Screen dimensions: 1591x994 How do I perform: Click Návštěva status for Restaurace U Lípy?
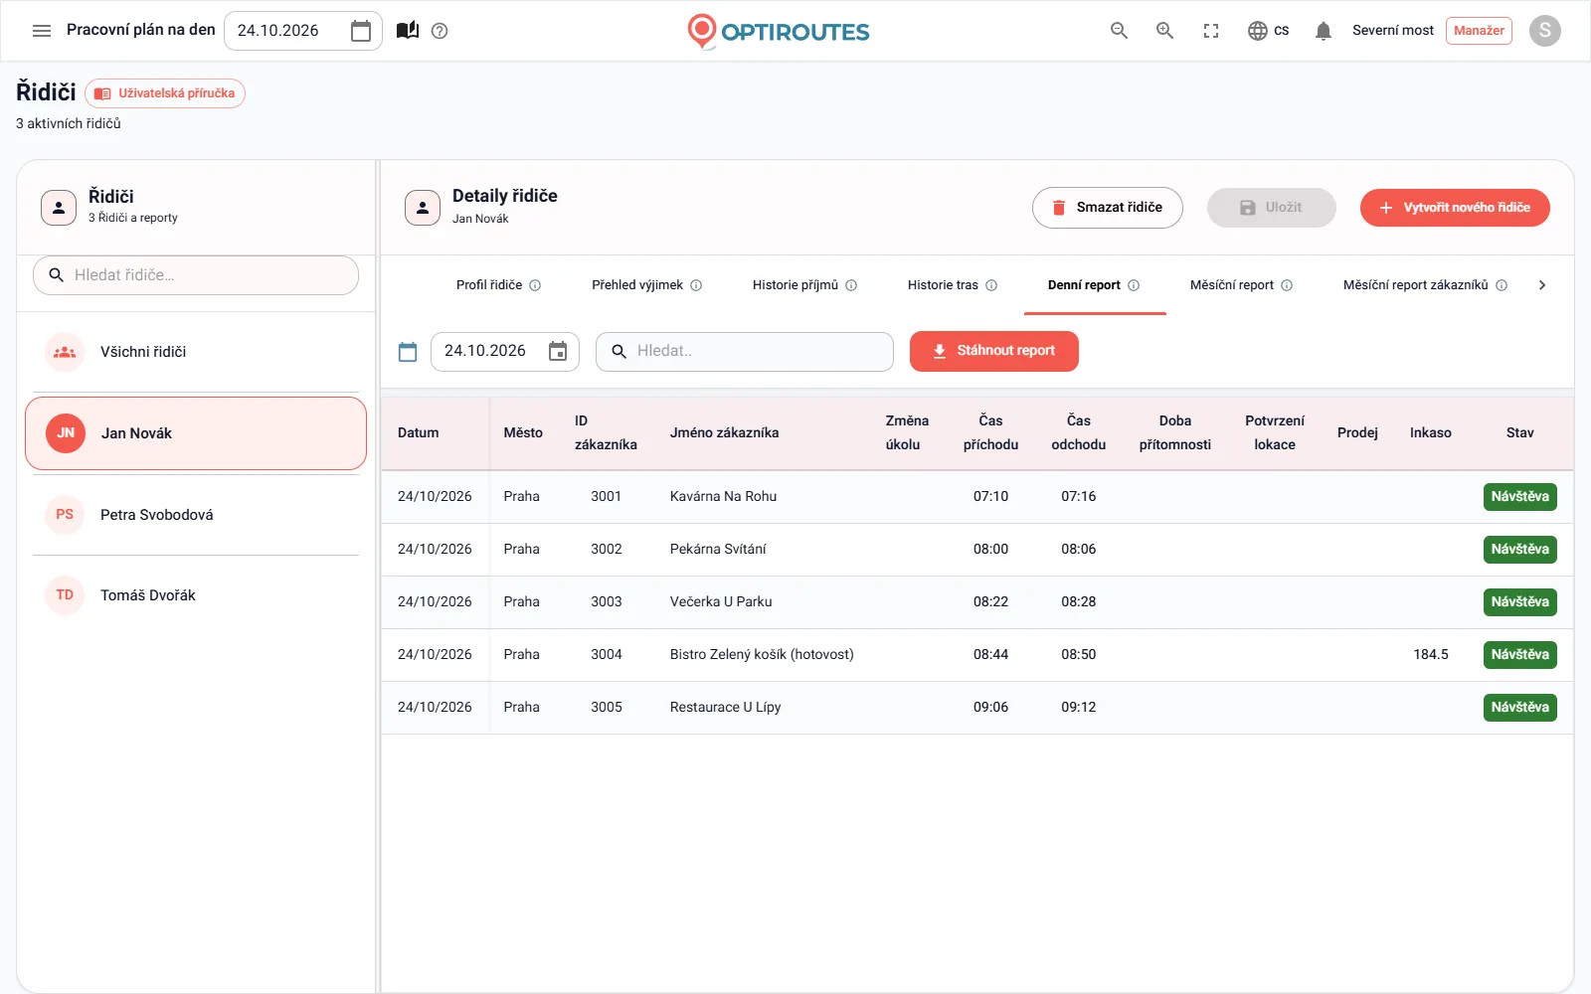tap(1519, 708)
